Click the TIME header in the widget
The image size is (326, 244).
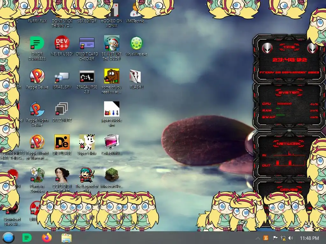tap(289, 47)
